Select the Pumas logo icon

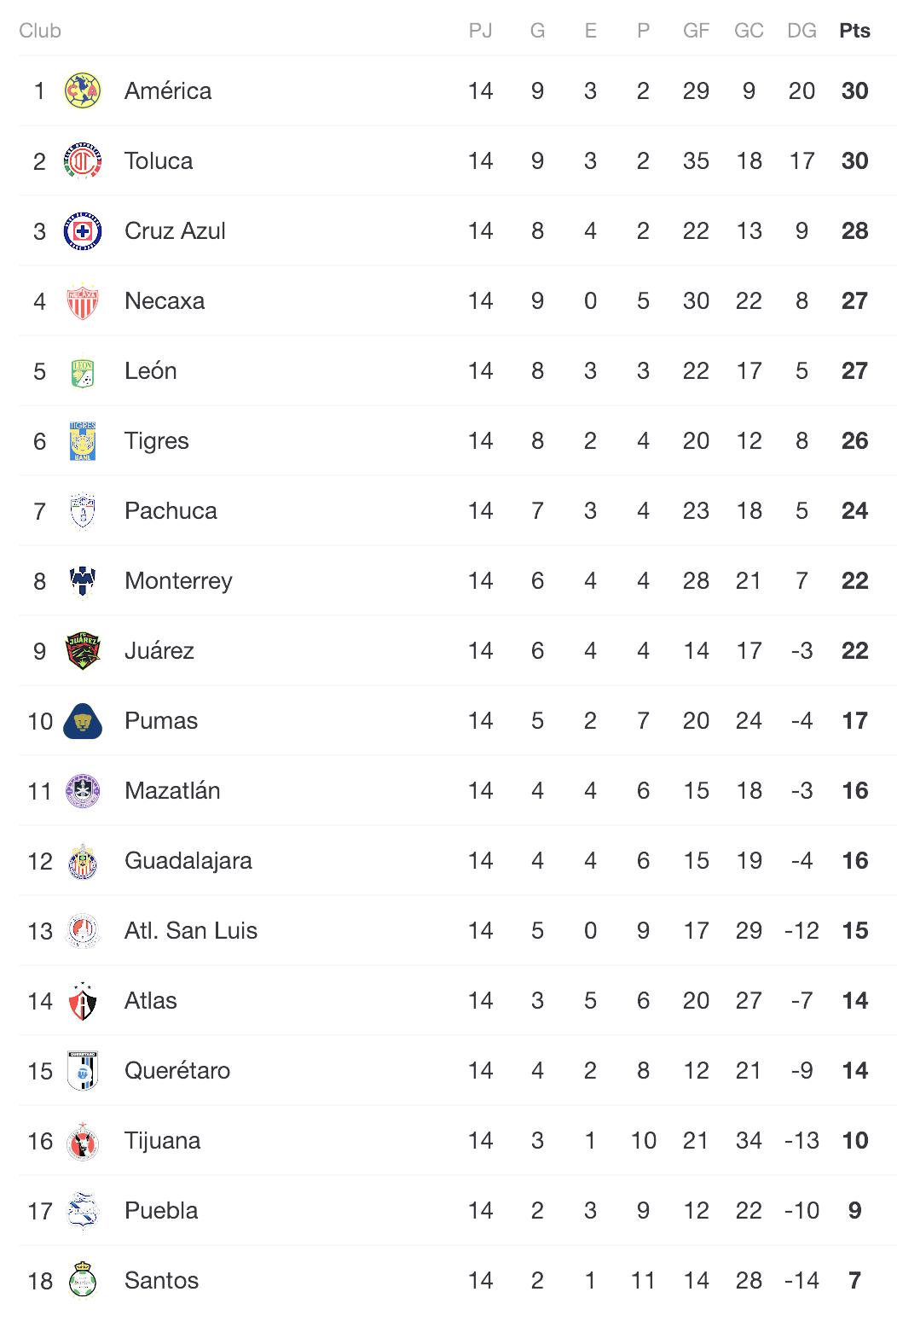(x=83, y=721)
